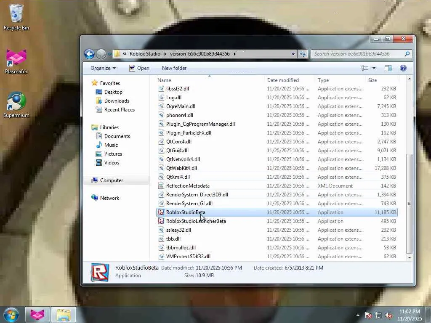Click the Roblox Studio breadcrumb segment

coord(145,54)
